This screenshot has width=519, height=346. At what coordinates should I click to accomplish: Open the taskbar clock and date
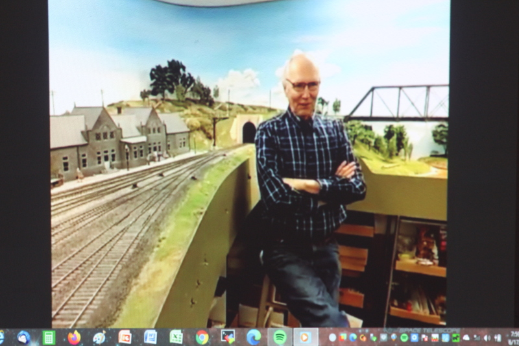[513, 338]
